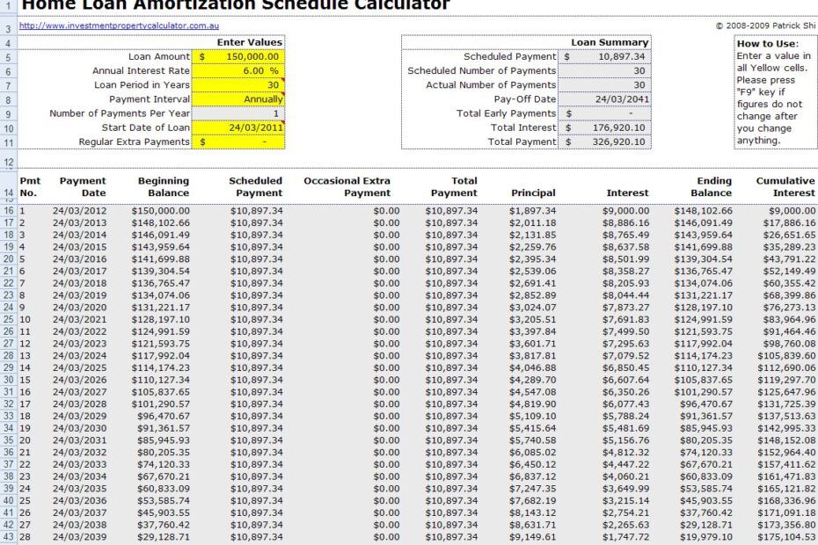The image size is (818, 545).
Task: Click payment date 24/03/2026
Action: click(x=79, y=380)
